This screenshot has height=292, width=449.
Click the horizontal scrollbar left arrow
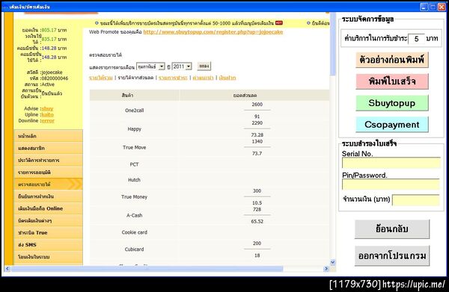7,269
